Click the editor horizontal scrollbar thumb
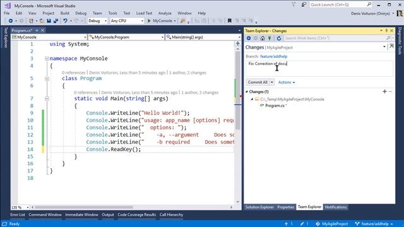Image resolution: width=404 pixels, height=227 pixels. click(84, 207)
